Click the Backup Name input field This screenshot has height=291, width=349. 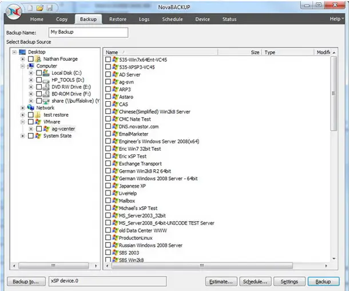point(88,32)
